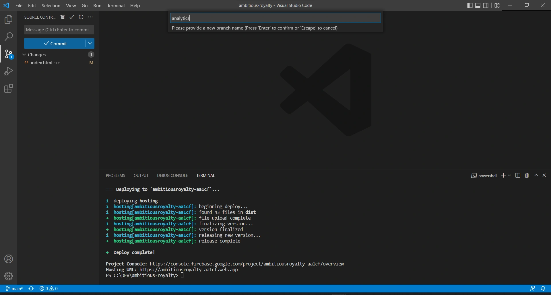
Task: Kill terminal with trash icon
Action: (x=527, y=175)
